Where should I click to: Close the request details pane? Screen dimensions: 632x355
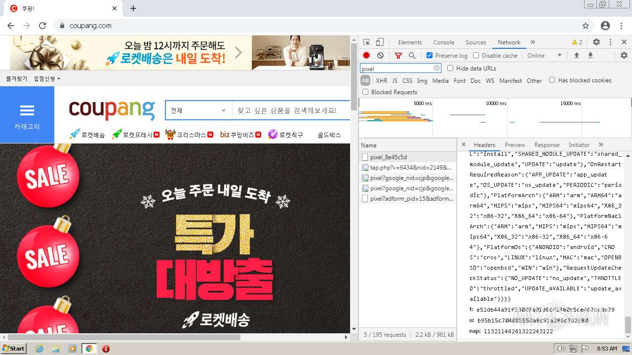tap(464, 144)
